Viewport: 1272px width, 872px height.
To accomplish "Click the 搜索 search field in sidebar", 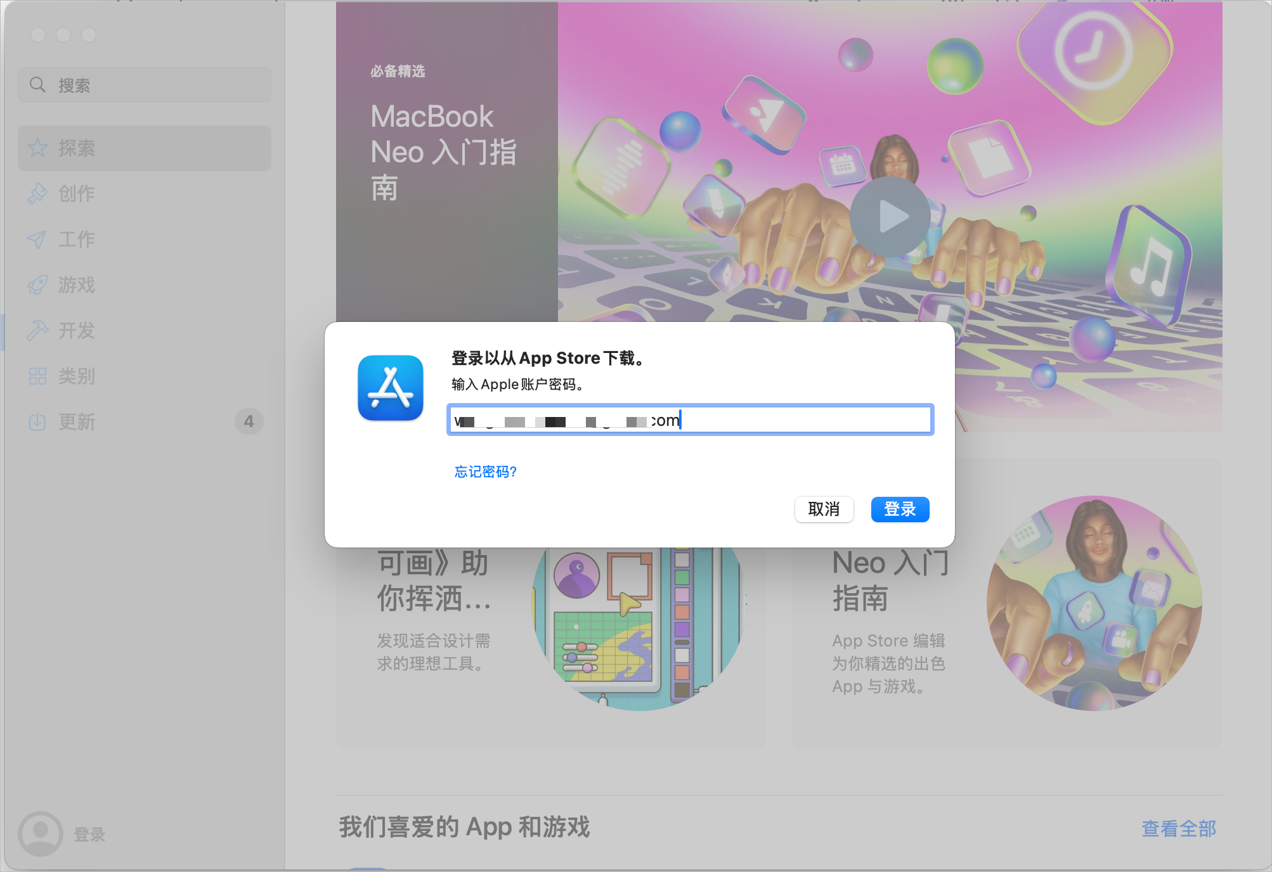I will pyautogui.click(x=145, y=85).
